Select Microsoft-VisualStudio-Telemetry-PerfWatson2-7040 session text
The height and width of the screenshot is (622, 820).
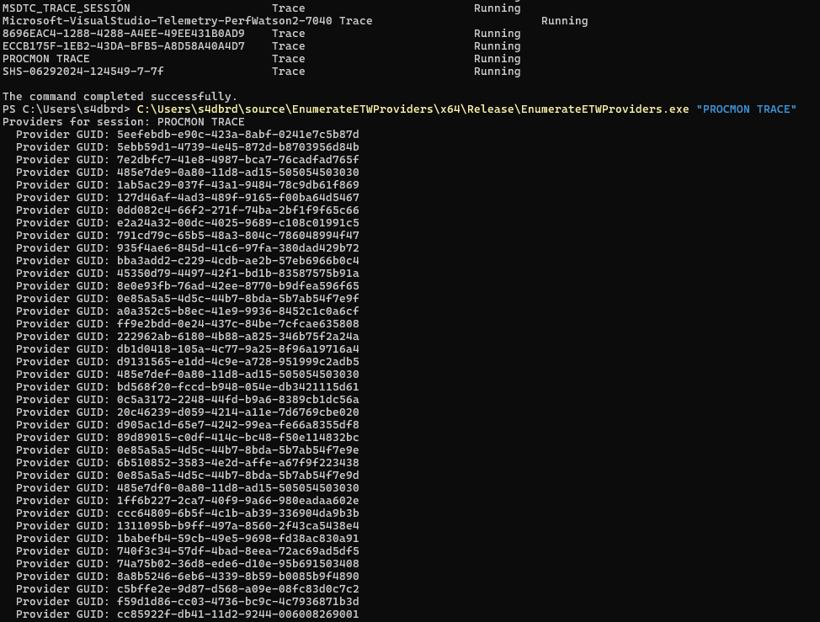click(x=168, y=21)
